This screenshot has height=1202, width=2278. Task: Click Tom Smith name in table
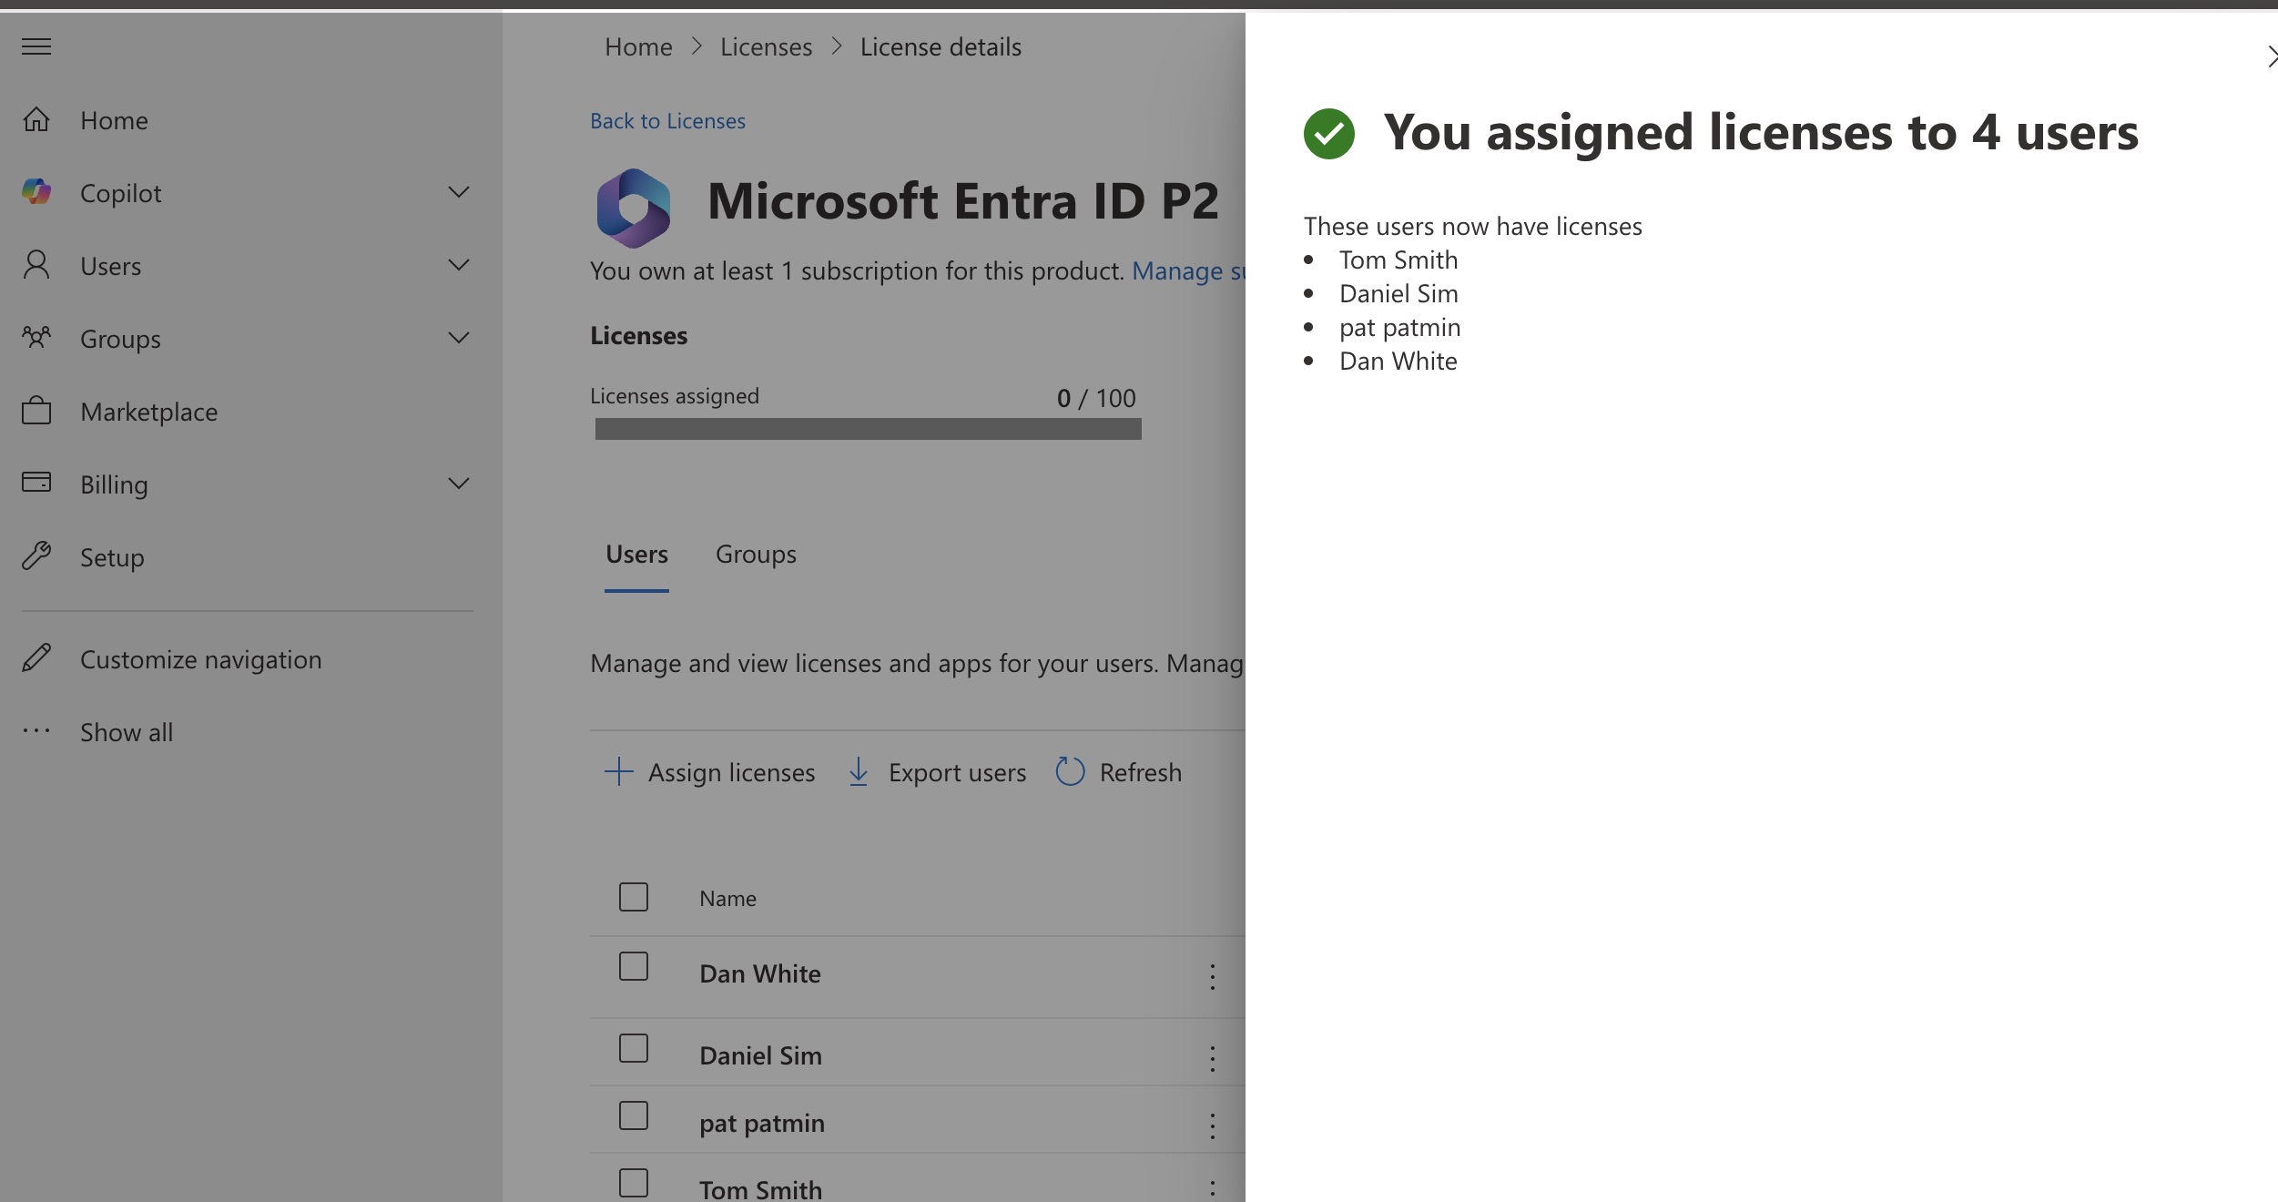click(760, 1189)
